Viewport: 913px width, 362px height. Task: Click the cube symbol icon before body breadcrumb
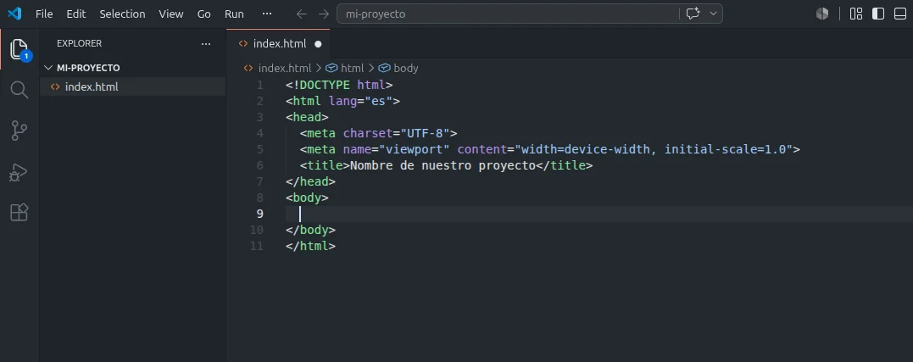pyautogui.click(x=384, y=68)
